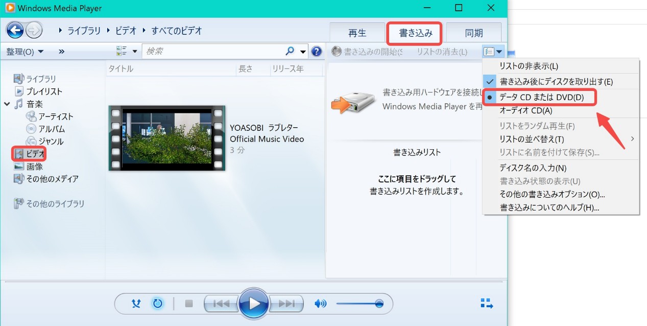Open the 整理(O) dropdown menu
Viewport: 647px width, 326px height.
25,52
